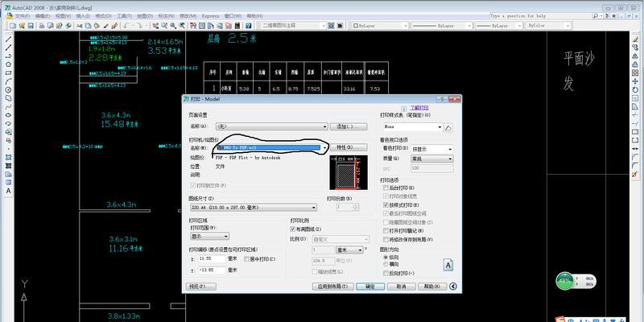The width and height of the screenshot is (644, 322).
Task: Enable plot stamp checkbox 打开打印戳记
Action: tap(386, 231)
